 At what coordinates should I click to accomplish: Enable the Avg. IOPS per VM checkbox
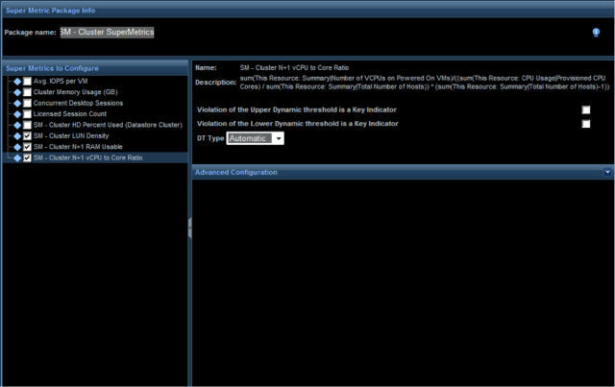[x=27, y=81]
